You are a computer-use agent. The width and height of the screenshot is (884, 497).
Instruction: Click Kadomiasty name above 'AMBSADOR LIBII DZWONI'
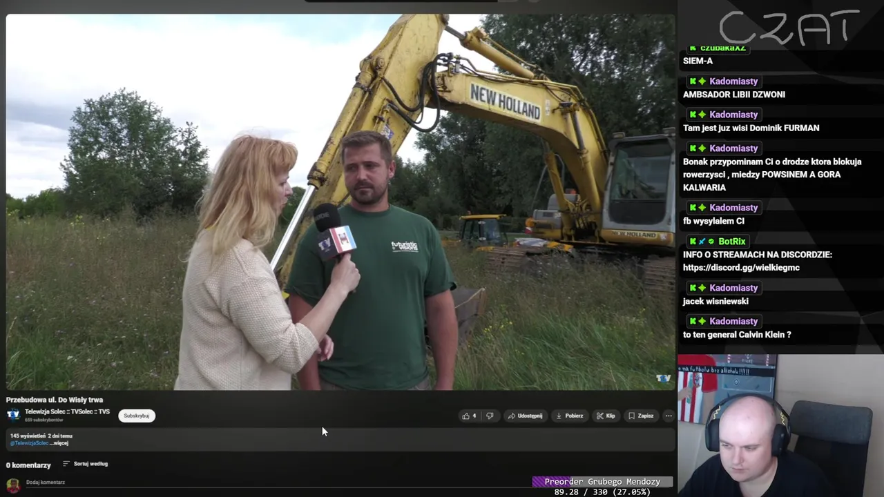tap(733, 81)
